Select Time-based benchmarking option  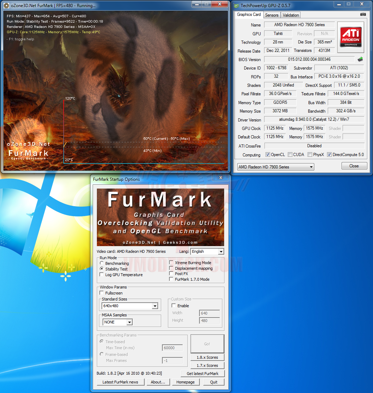point(102,341)
